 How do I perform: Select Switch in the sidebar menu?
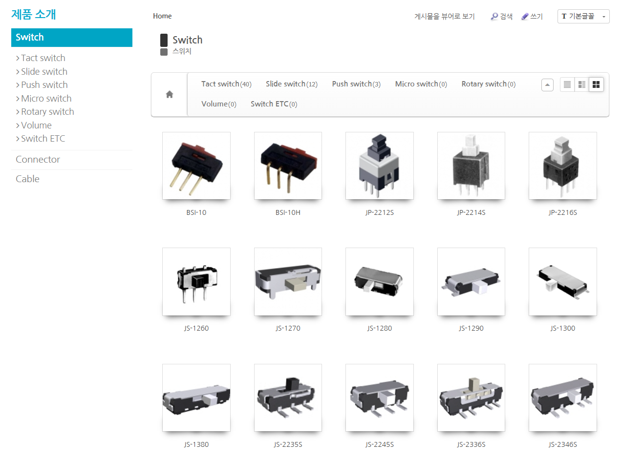click(x=72, y=38)
